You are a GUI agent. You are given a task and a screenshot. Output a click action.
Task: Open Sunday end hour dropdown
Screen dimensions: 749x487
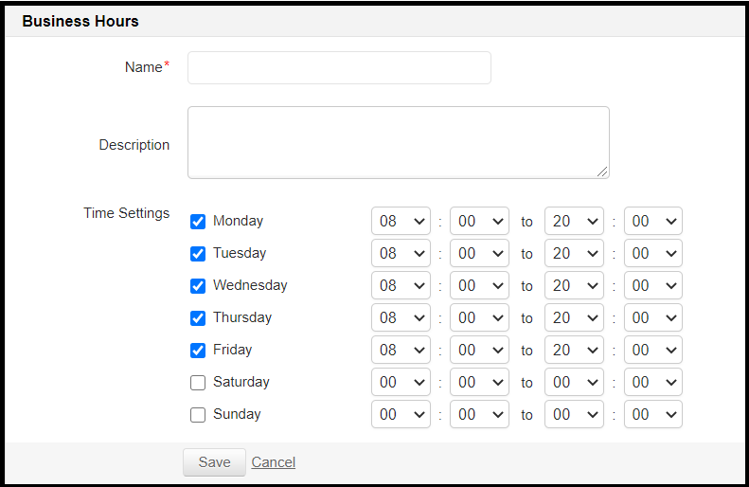click(x=574, y=415)
